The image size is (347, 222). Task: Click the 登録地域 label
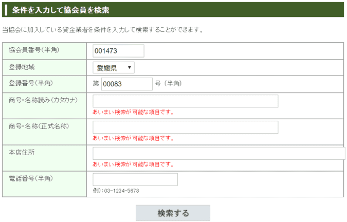point(22,67)
